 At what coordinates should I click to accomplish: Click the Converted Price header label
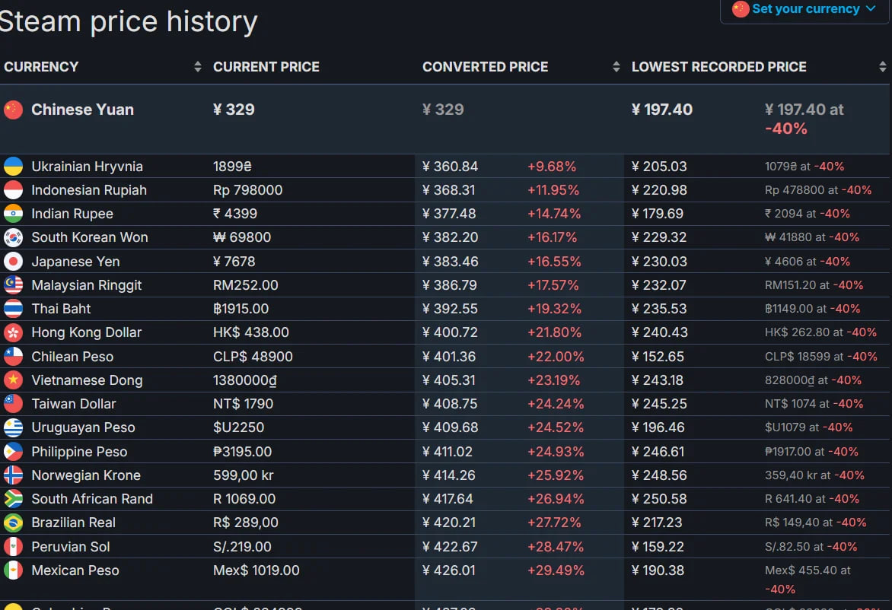tap(485, 67)
